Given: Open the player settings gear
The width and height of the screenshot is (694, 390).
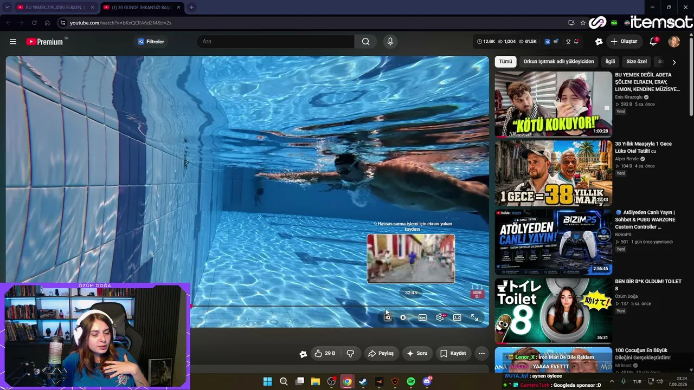Looking at the screenshot, I should tap(440, 317).
